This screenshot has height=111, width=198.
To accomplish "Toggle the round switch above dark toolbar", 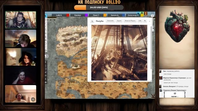I will [x=46, y=56].
